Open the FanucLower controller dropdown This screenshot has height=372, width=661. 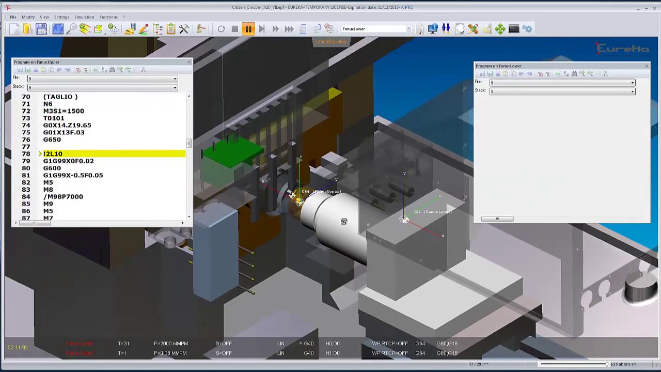pyautogui.click(x=408, y=29)
